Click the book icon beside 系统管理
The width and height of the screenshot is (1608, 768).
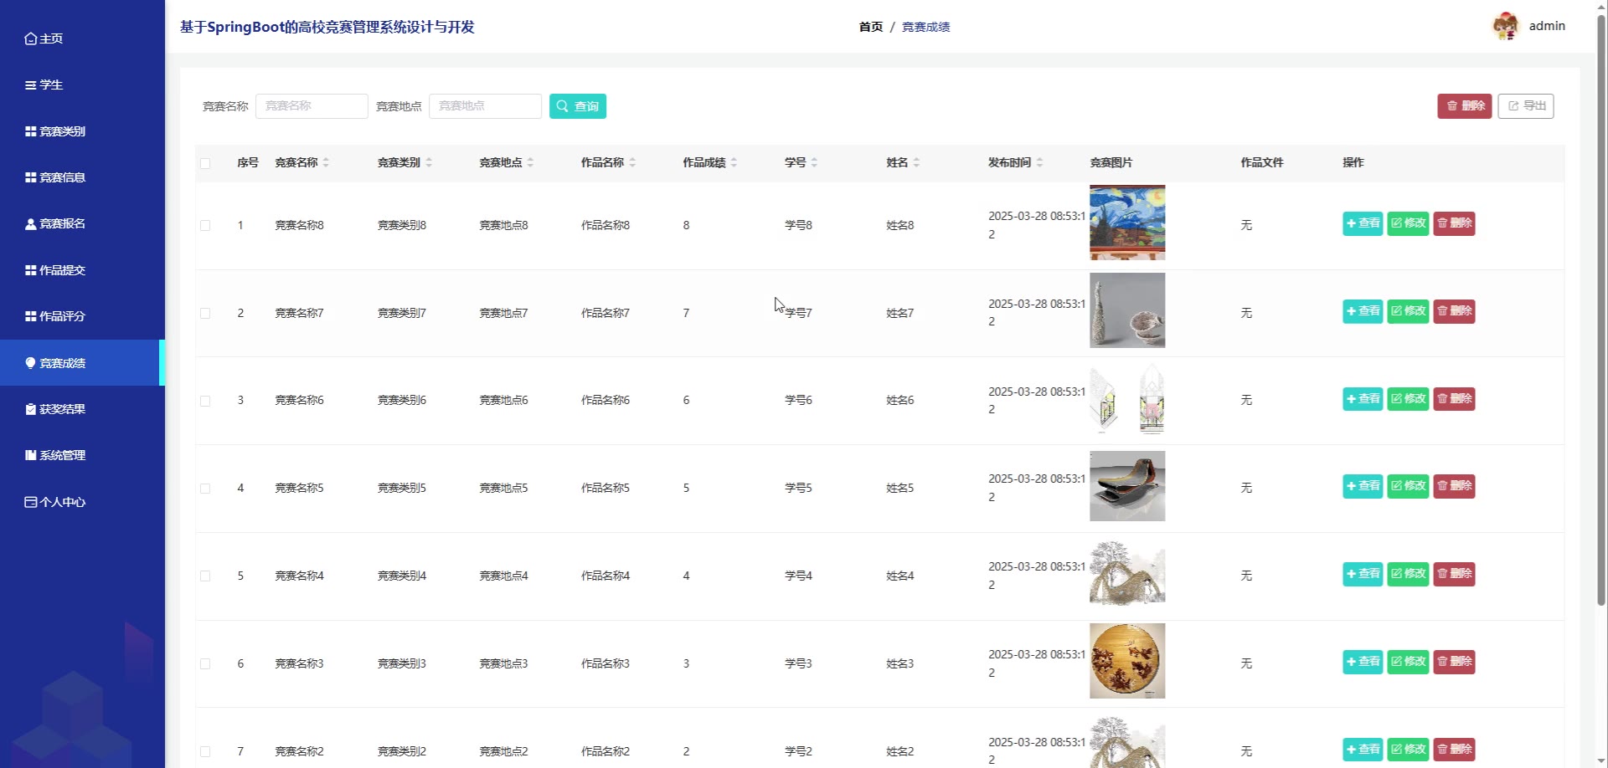point(31,455)
